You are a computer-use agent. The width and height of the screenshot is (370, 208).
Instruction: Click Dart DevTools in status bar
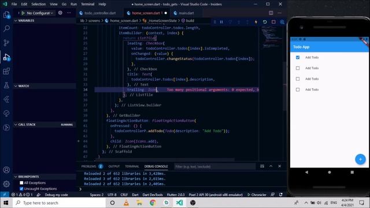(153, 195)
